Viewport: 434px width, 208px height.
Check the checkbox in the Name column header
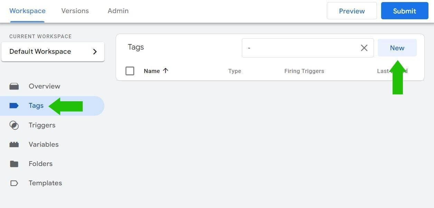[130, 71]
